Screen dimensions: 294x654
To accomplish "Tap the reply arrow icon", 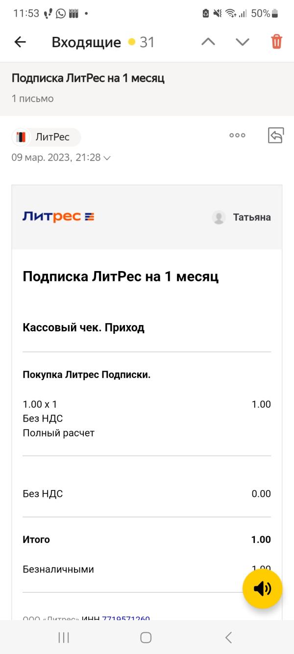I will (x=276, y=136).
